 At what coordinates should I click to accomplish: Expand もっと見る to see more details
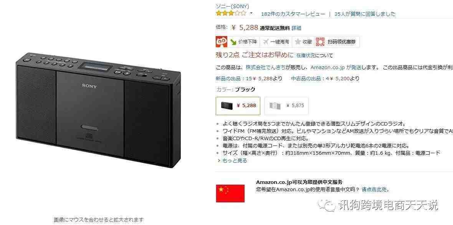pos(232,161)
